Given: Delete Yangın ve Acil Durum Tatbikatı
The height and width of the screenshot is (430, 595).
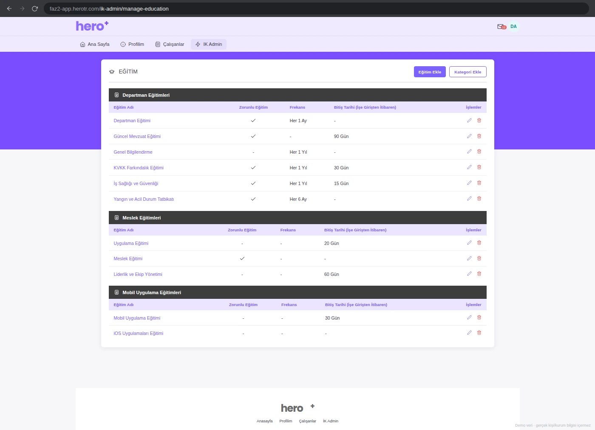Looking at the screenshot, I should [x=479, y=199].
